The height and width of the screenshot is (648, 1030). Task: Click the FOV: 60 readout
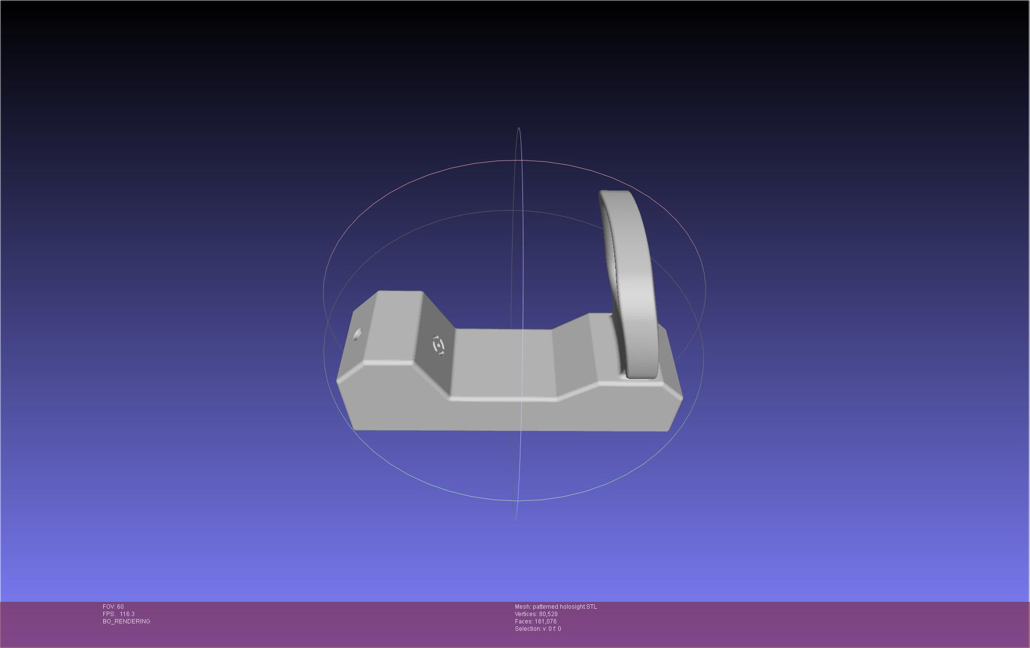[x=113, y=607]
